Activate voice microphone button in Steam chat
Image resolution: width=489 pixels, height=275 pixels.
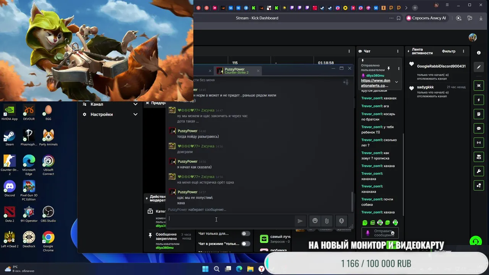pos(341,221)
